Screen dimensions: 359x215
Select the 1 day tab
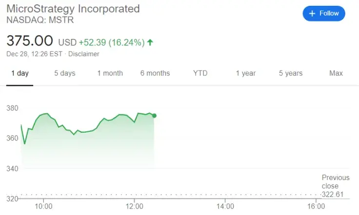click(20, 73)
